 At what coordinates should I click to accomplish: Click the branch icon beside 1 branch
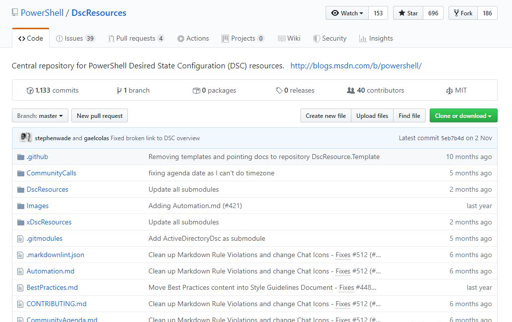pyautogui.click(x=119, y=91)
